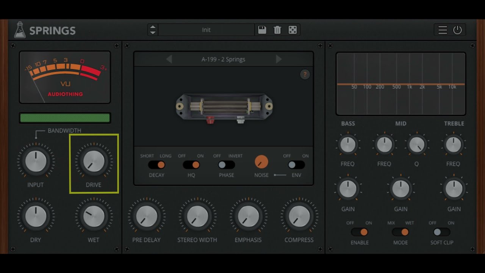The image size is (485, 273).
Task: Click the VU meter display
Action: click(x=65, y=77)
